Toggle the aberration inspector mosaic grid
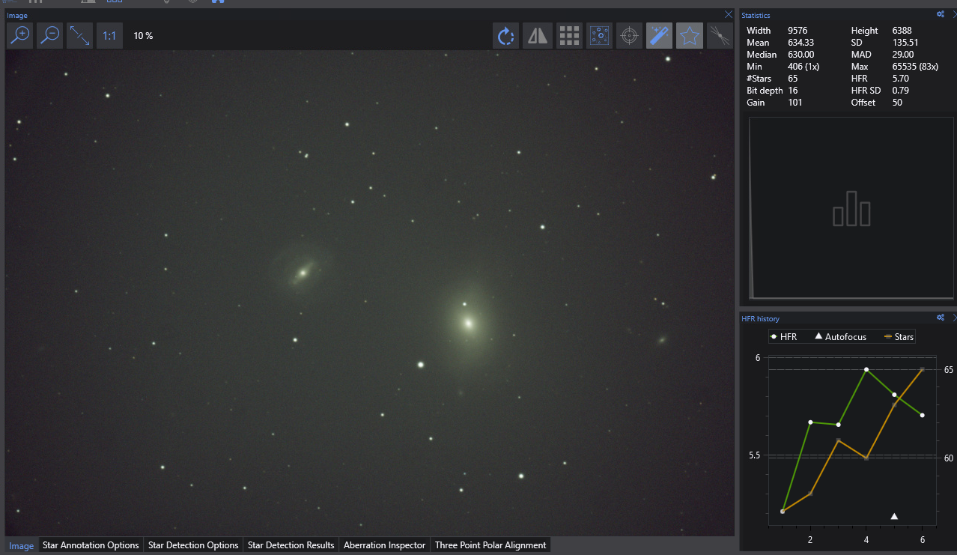This screenshot has width=957, height=555. pos(570,35)
